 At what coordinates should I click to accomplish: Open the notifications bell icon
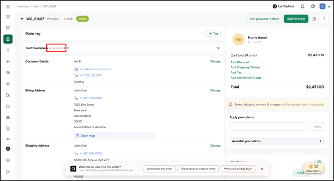(303, 6)
